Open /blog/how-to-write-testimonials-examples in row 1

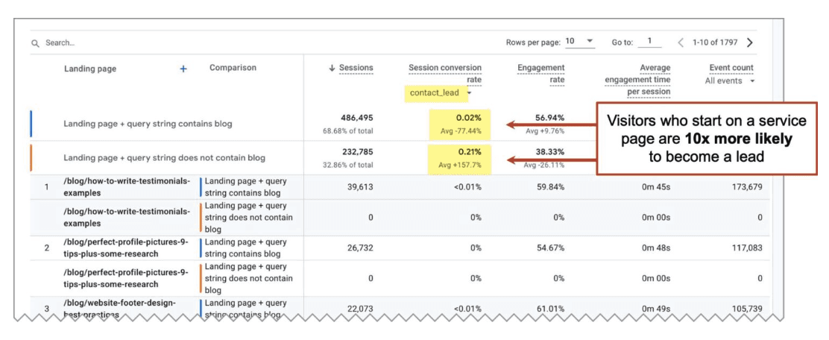click(127, 186)
